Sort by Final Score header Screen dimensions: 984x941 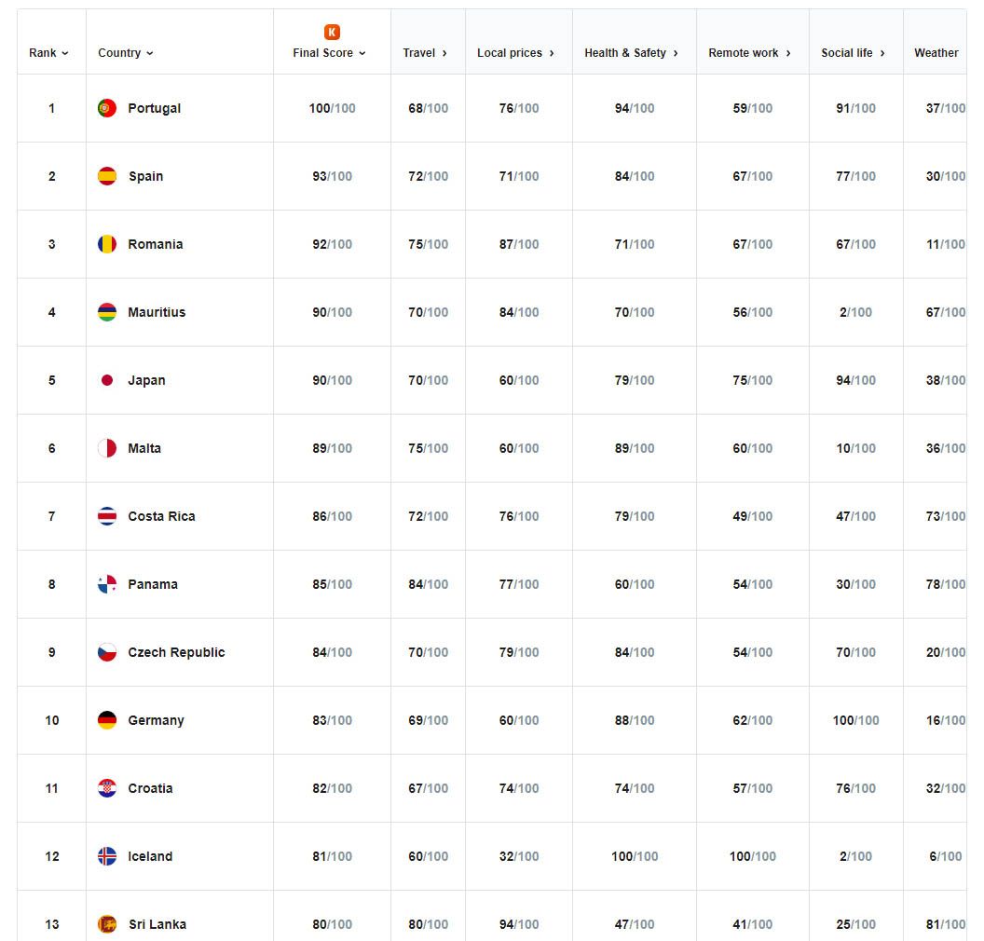point(329,53)
